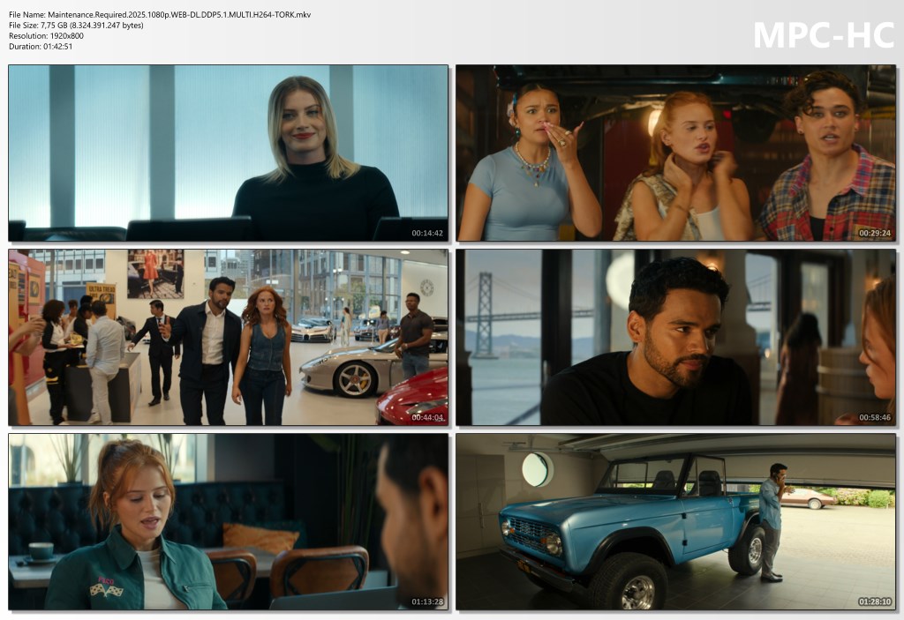The image size is (904, 620).
Task: Open the thumbnail captured at 00:14:42
Action: point(228,153)
